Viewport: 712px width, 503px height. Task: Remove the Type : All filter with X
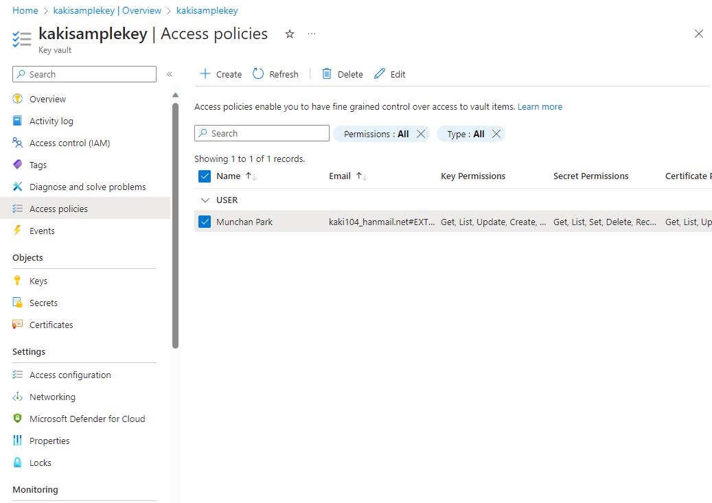(x=496, y=134)
